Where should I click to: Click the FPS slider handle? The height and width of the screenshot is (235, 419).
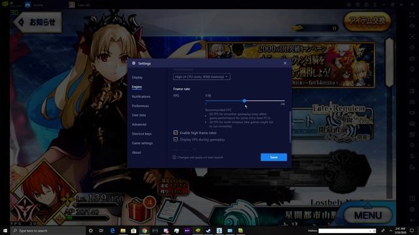click(x=244, y=101)
